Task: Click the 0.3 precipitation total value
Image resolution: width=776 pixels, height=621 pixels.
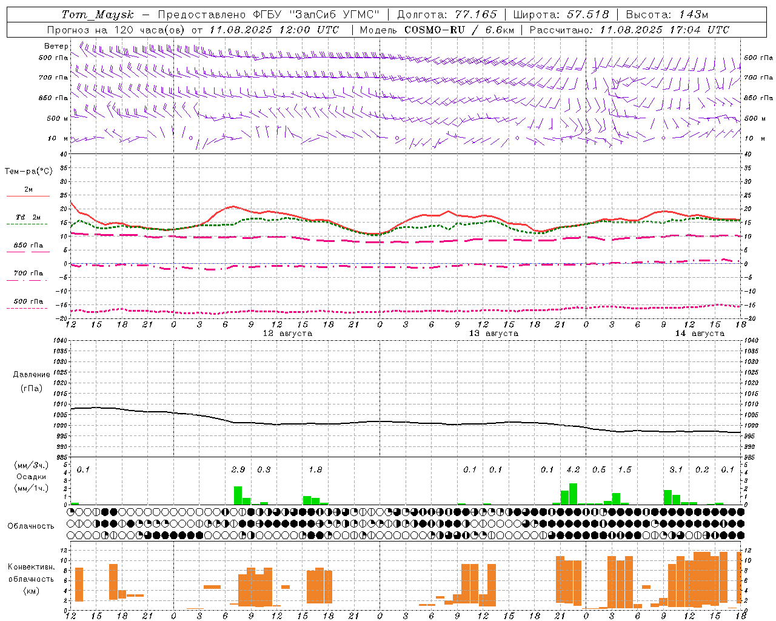Action: click(x=264, y=469)
